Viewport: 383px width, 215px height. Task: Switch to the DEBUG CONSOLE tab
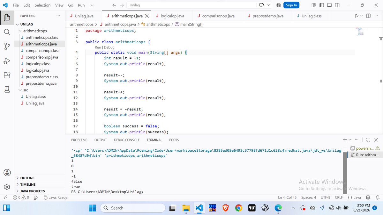(x=127, y=140)
